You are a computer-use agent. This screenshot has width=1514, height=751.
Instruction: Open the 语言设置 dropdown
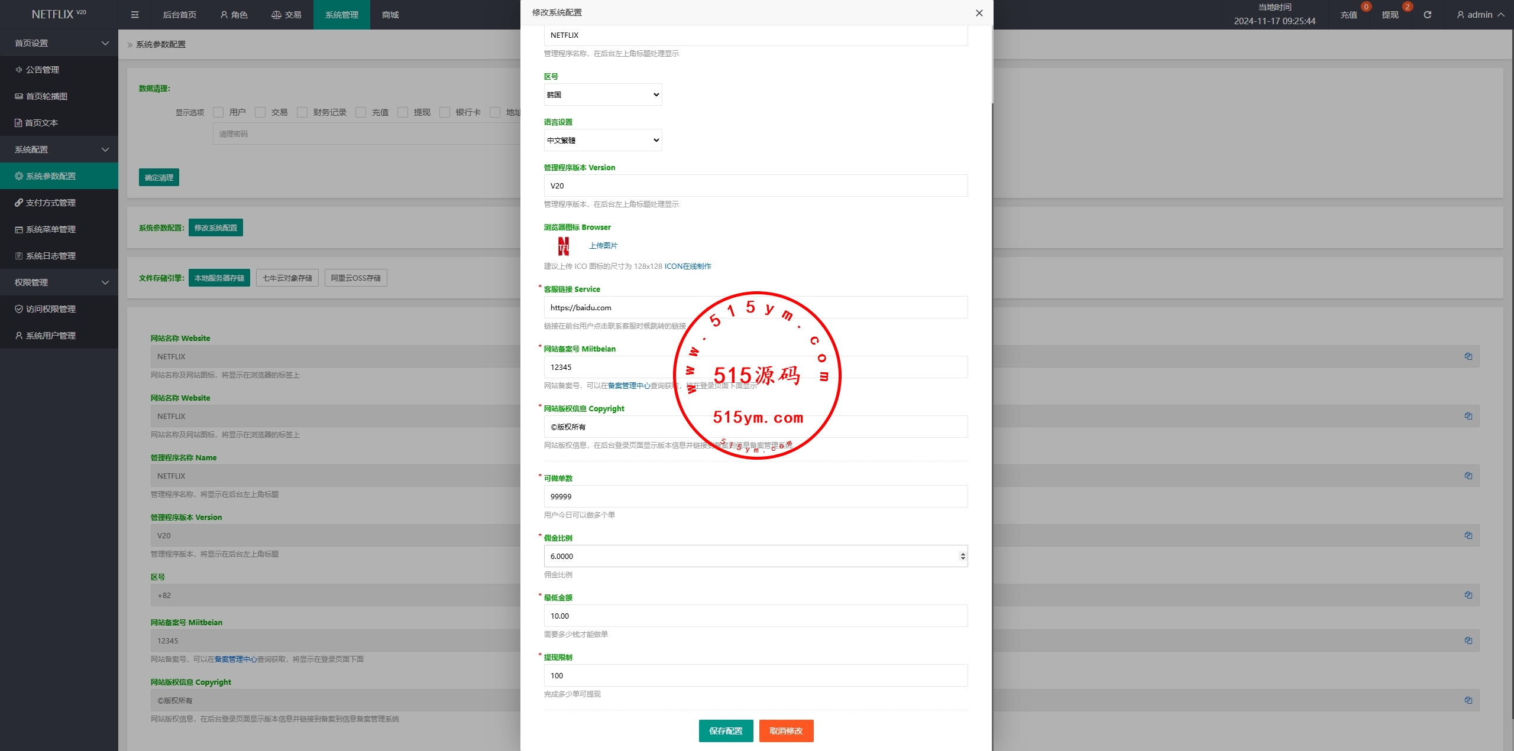point(603,140)
